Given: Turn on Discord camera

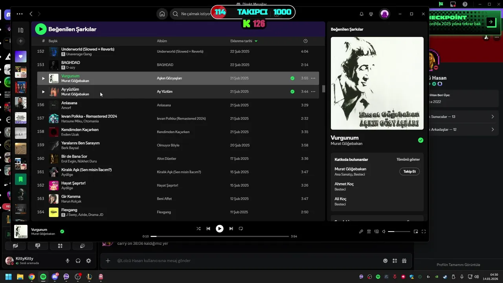Looking at the screenshot, I should [x=15, y=246].
